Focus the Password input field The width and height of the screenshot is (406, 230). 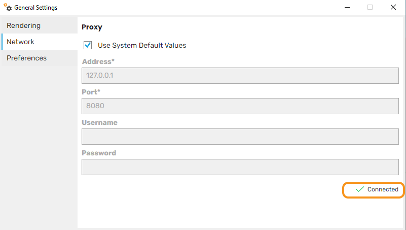(x=240, y=167)
